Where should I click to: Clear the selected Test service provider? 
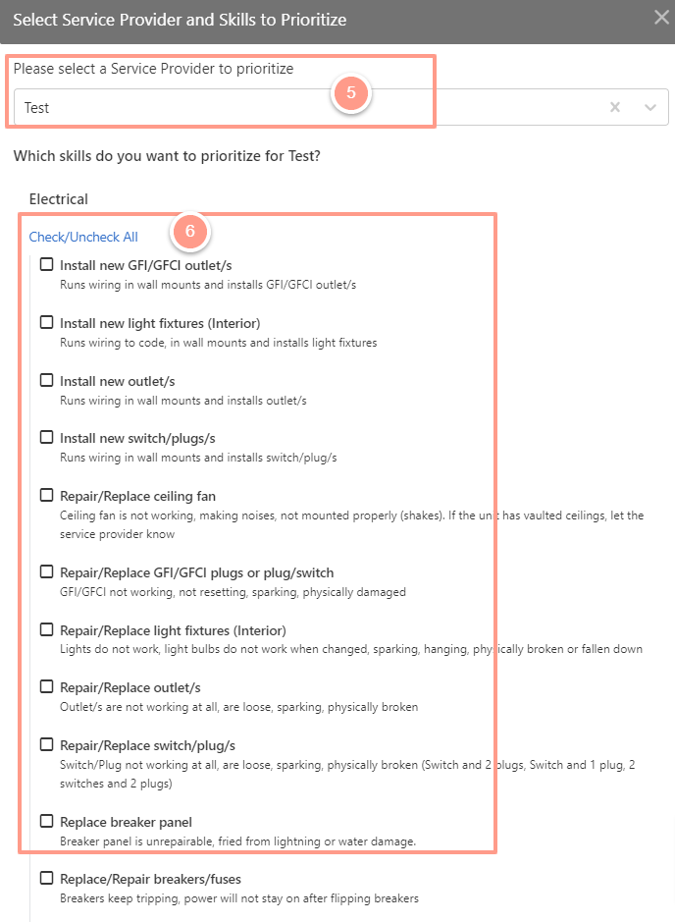tap(614, 107)
